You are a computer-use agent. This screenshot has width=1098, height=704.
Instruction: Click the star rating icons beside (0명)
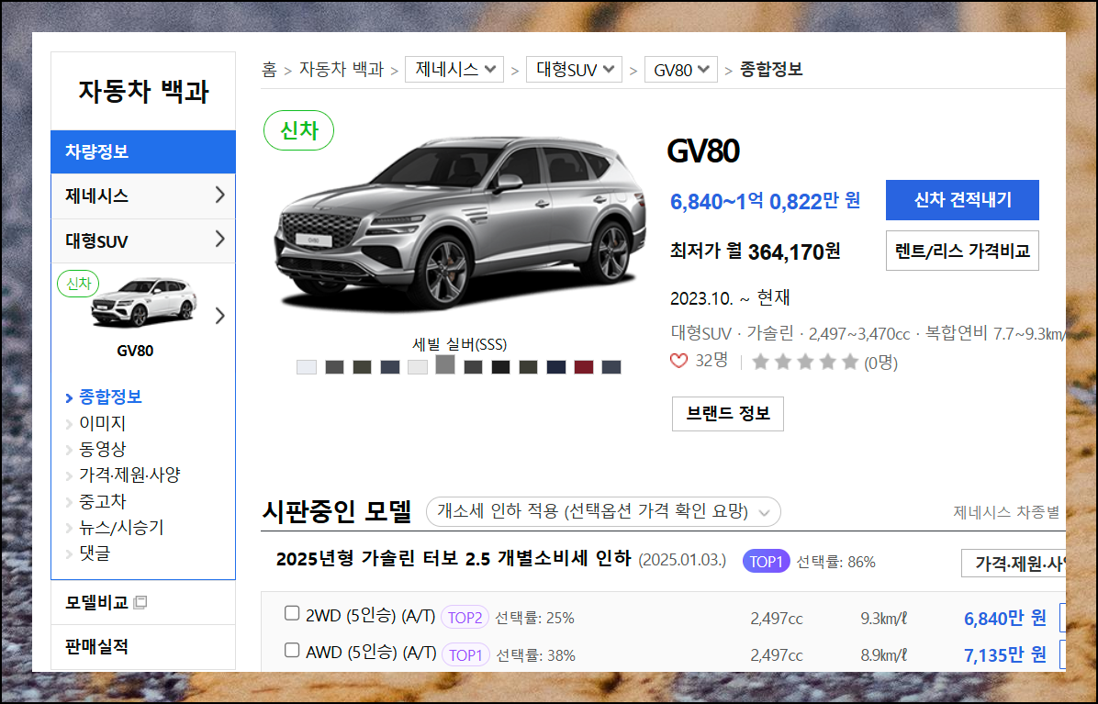point(804,362)
